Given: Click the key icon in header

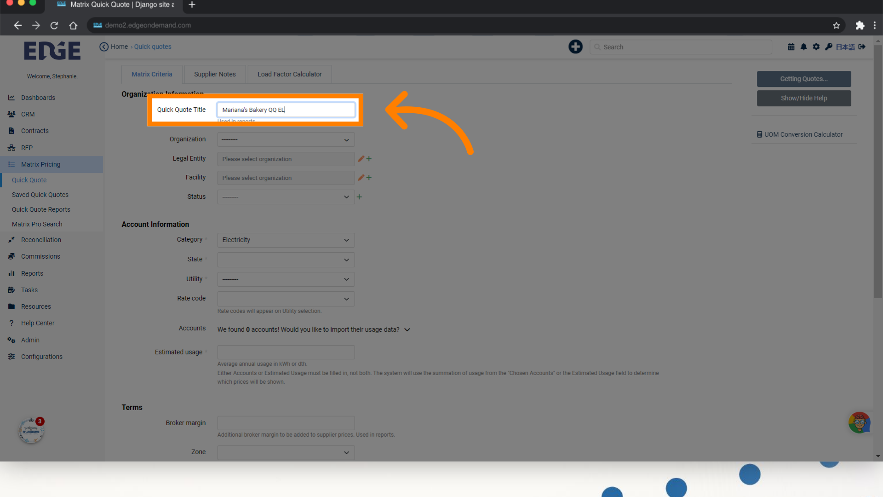Looking at the screenshot, I should [828, 46].
